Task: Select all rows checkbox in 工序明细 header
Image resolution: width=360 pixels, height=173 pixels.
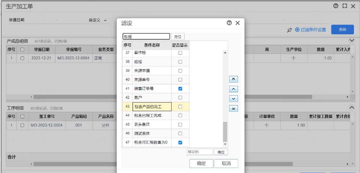Action: click(x=22, y=116)
